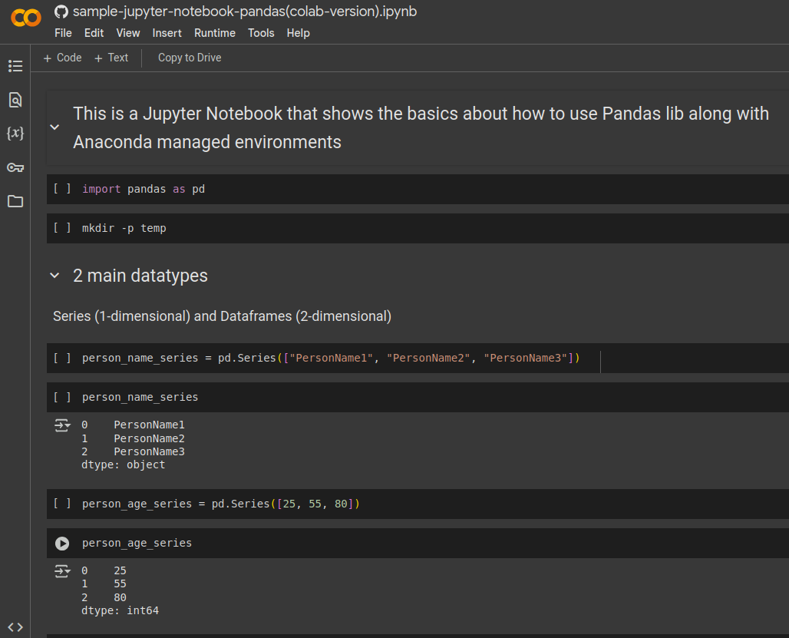Click the GitHub icon beside the notebook title
789x638 pixels.
pyautogui.click(x=61, y=12)
